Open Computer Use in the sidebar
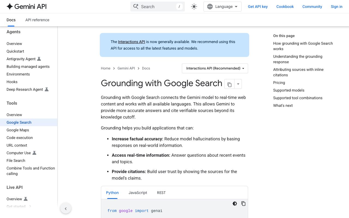Screen dimensions: 349x218 click(x=19, y=153)
